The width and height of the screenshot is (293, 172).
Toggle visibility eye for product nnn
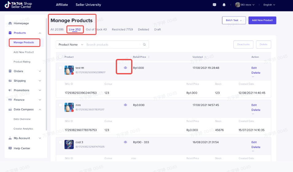click(125, 105)
